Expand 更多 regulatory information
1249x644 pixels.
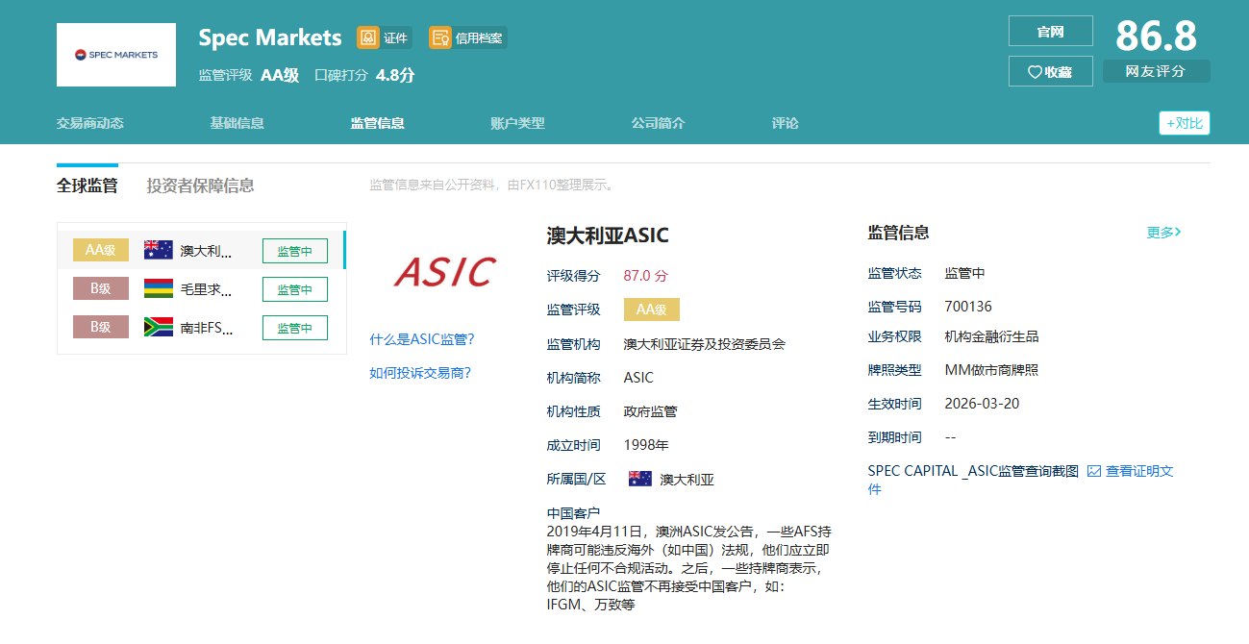[x=1162, y=233]
